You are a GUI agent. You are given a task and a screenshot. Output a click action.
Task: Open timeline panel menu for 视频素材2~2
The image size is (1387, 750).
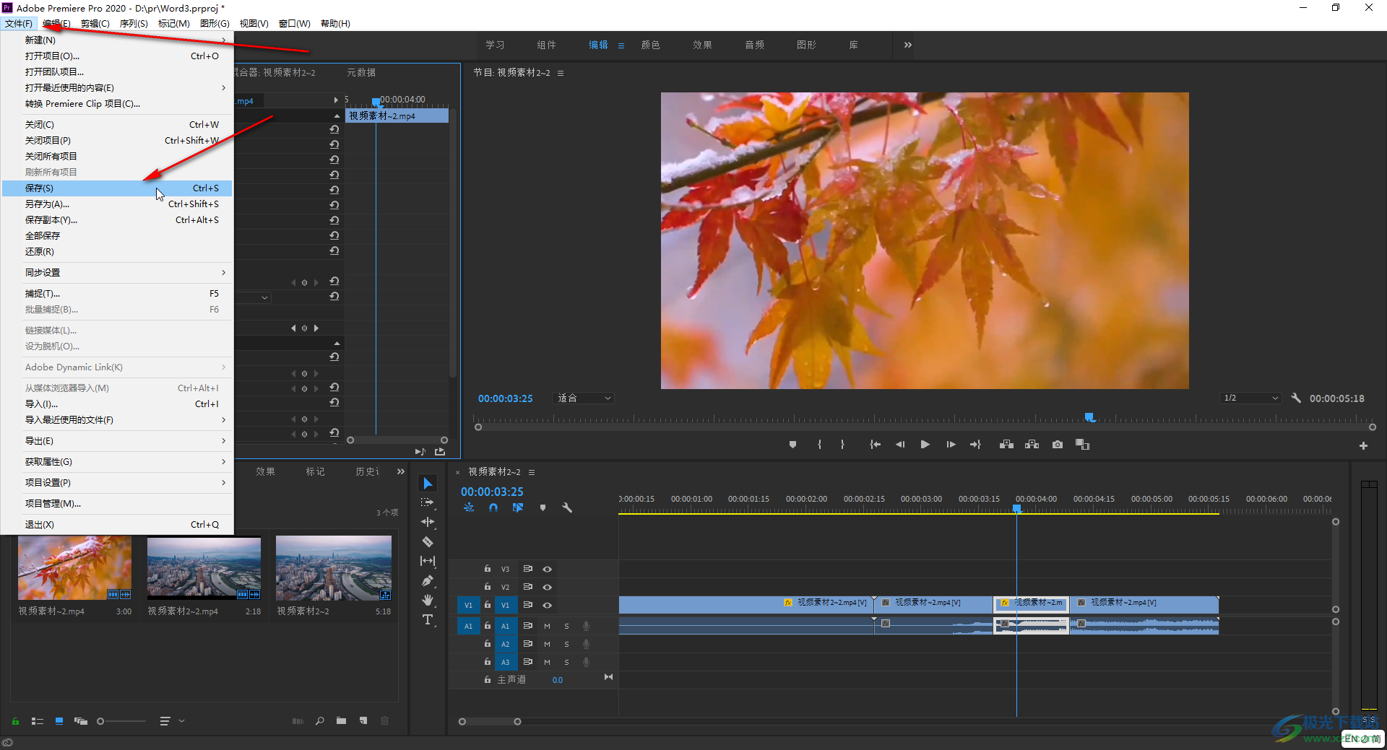tap(532, 472)
